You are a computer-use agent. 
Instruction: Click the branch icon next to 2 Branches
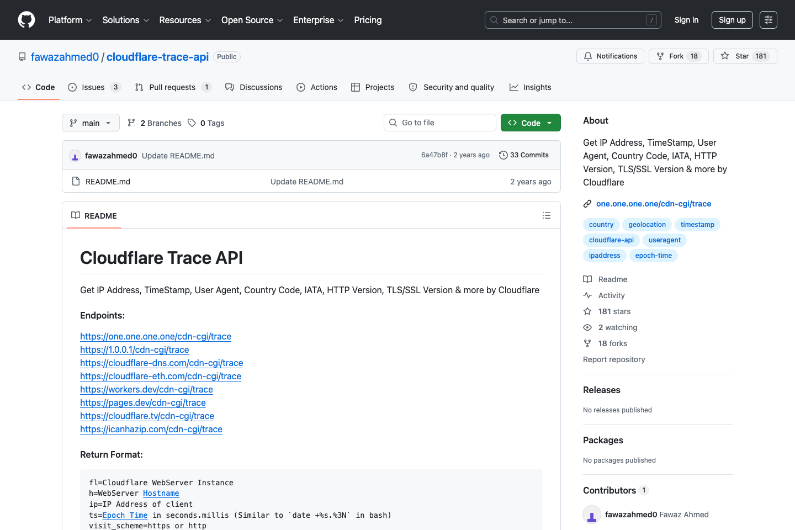pyautogui.click(x=131, y=123)
